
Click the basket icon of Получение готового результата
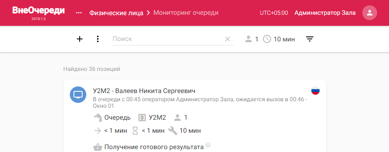98,147
